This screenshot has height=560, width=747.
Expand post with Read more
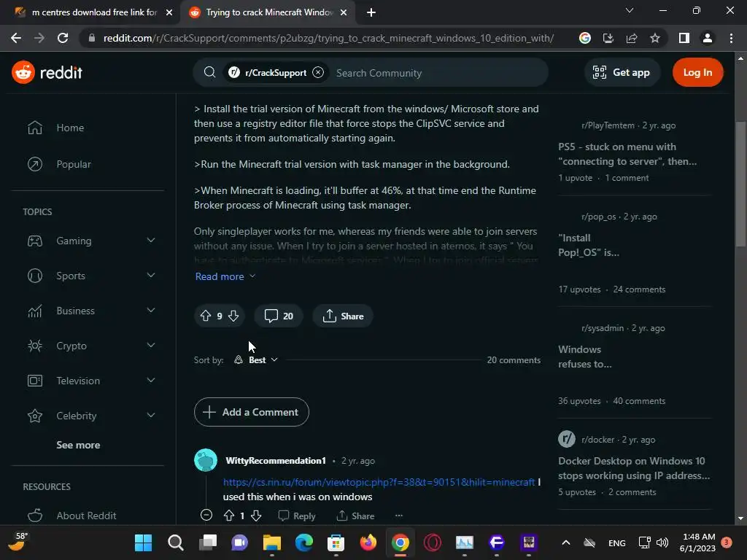(x=225, y=276)
